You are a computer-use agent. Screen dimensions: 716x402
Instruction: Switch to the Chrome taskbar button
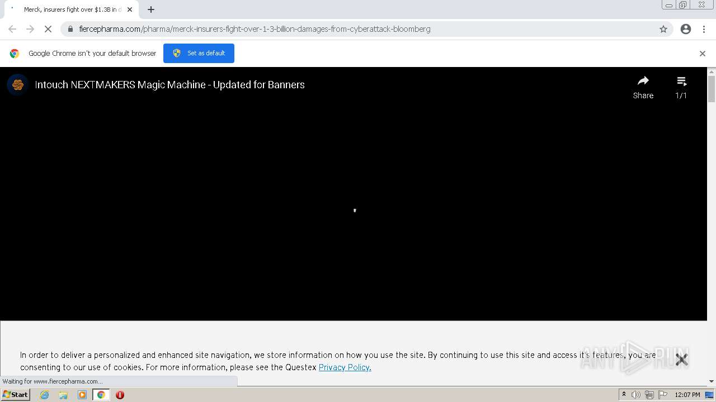point(101,395)
